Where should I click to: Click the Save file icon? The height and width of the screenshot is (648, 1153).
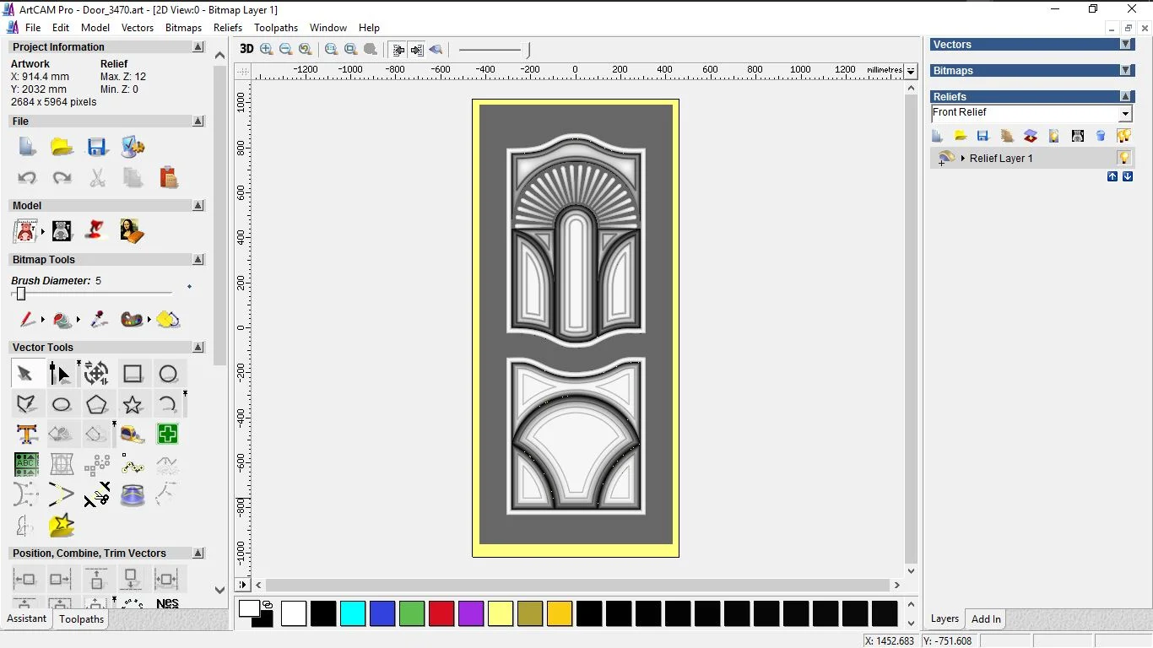tap(97, 148)
